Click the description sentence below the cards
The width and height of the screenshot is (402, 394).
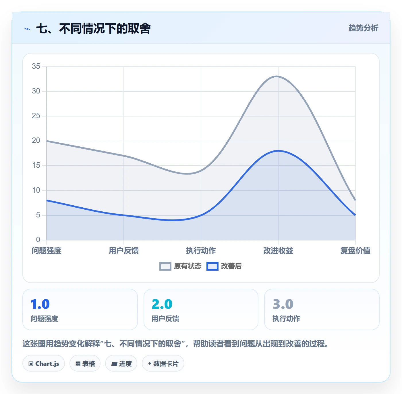pos(176,344)
